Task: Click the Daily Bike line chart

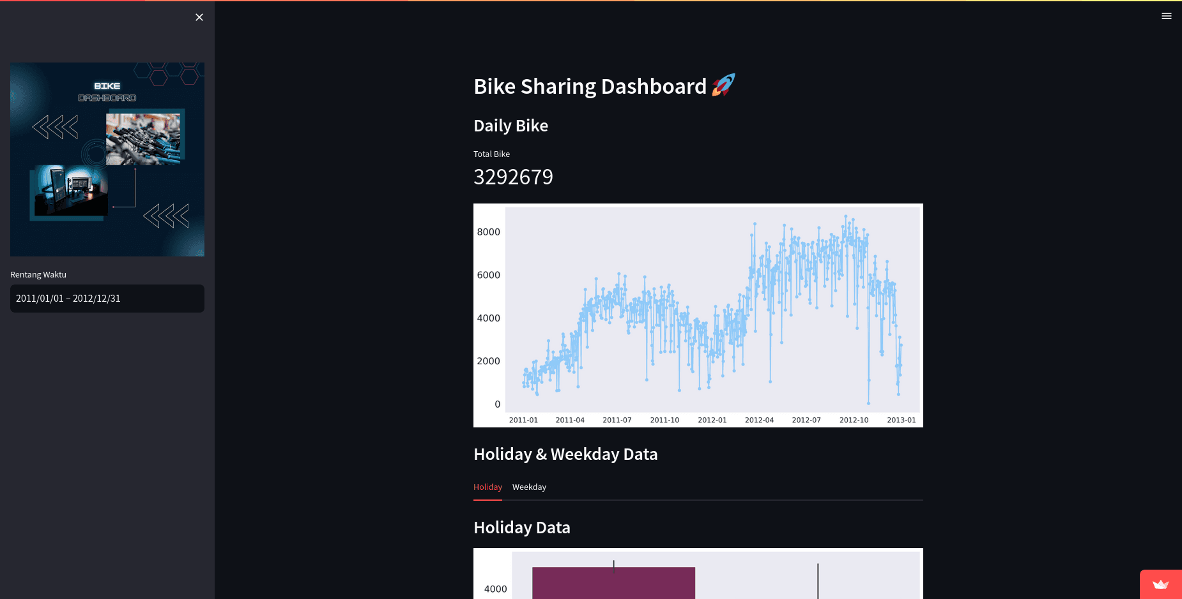Action: (x=698, y=315)
